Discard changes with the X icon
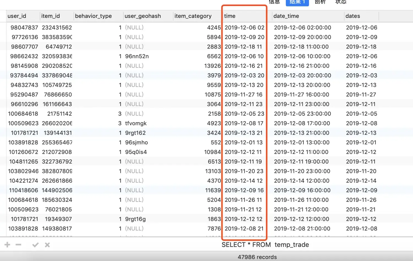This screenshot has width=413, height=261. tap(47, 245)
